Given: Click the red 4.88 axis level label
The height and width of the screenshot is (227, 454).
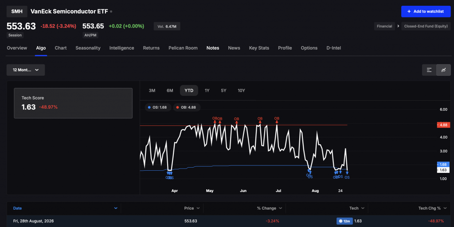Looking at the screenshot, I should pyautogui.click(x=444, y=125).
